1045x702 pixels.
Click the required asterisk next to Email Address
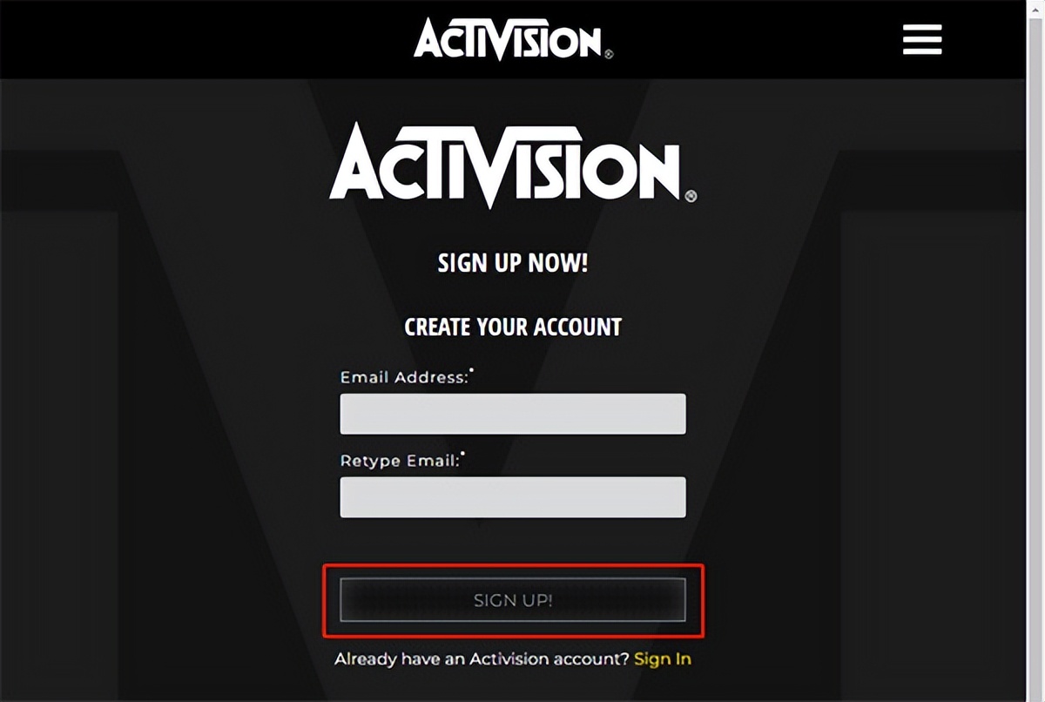coord(471,370)
